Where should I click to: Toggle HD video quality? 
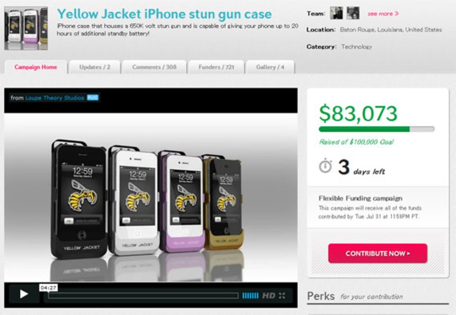[269, 296]
